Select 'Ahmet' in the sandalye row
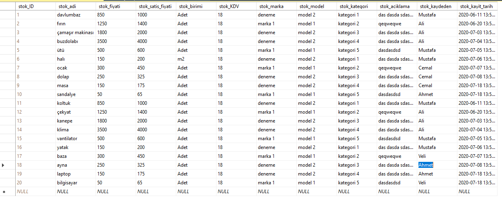The image size is (502, 200). pyautogui.click(x=437, y=94)
